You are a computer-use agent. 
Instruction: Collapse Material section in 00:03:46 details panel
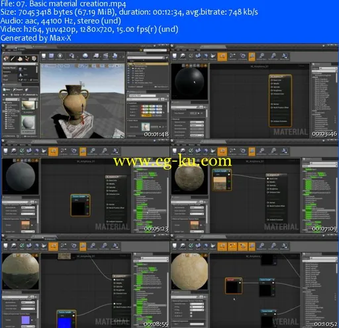pos(173,119)
